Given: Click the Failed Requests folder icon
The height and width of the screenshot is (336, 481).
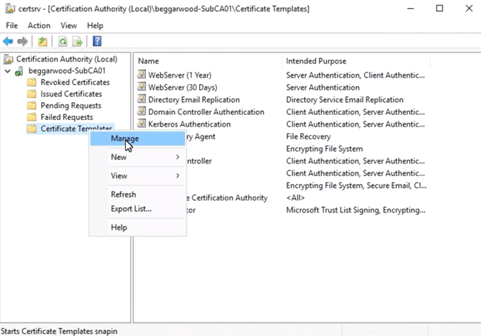Looking at the screenshot, I should [x=32, y=118].
